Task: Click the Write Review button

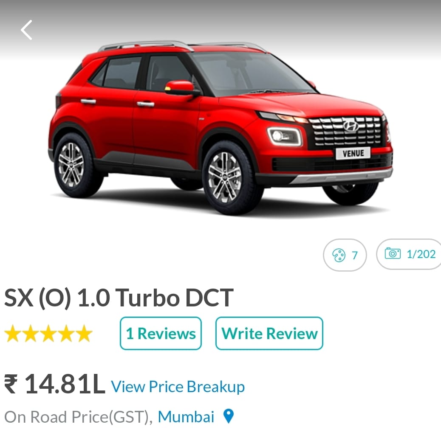Action: coord(269,333)
